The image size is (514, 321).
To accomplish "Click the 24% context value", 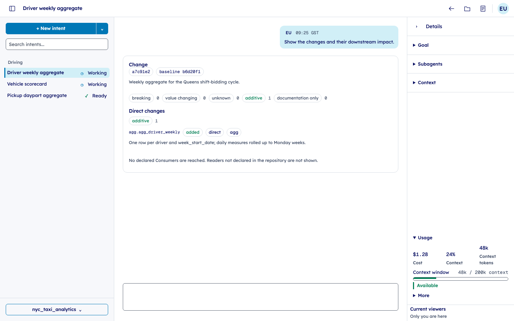I will (x=451, y=254).
